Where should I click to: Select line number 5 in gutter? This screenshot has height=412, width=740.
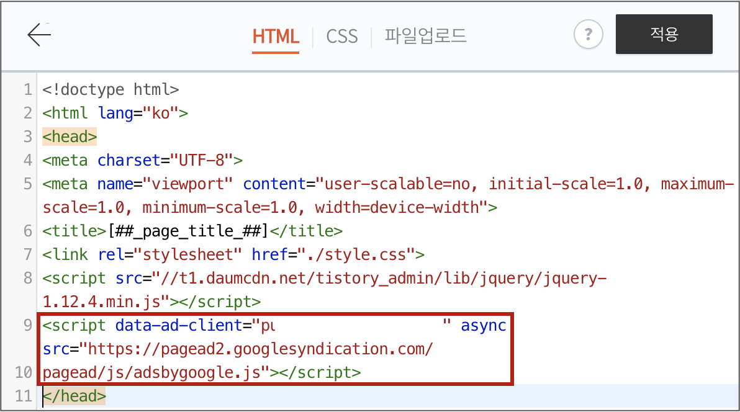(x=28, y=184)
